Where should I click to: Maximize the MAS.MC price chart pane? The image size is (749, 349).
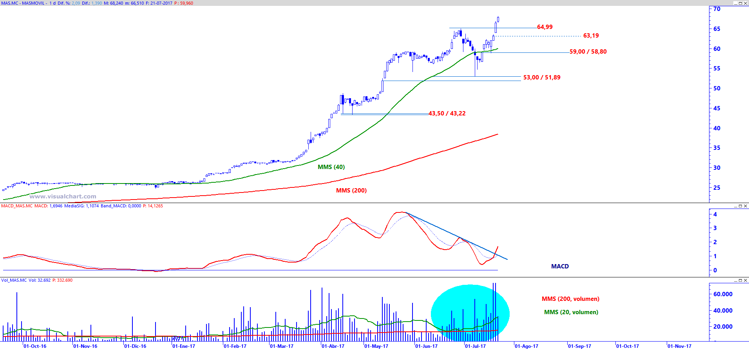(740, 3)
